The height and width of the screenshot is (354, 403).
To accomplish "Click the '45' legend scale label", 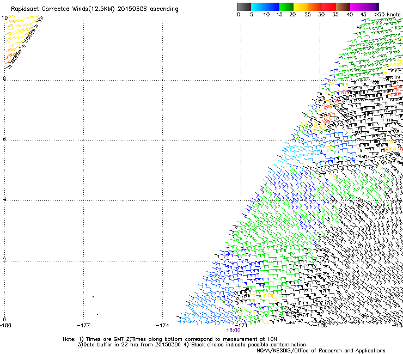I will 363,15.
